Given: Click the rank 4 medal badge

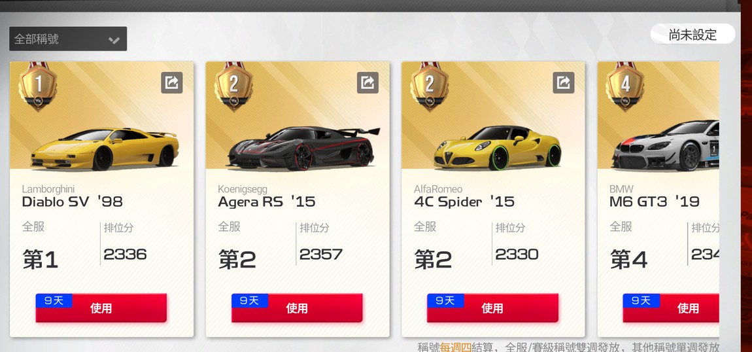Looking at the screenshot, I should point(625,86).
